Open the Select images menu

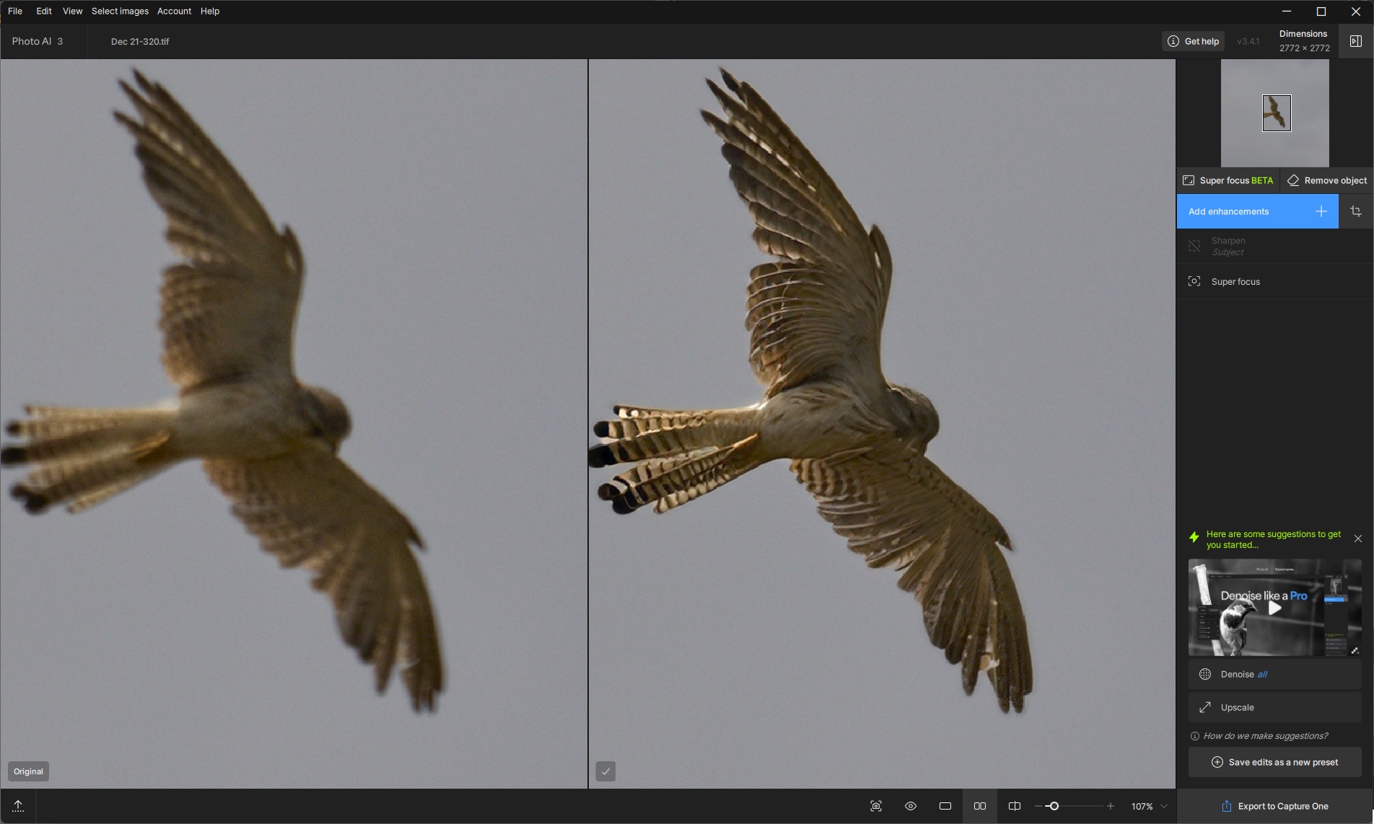(120, 11)
